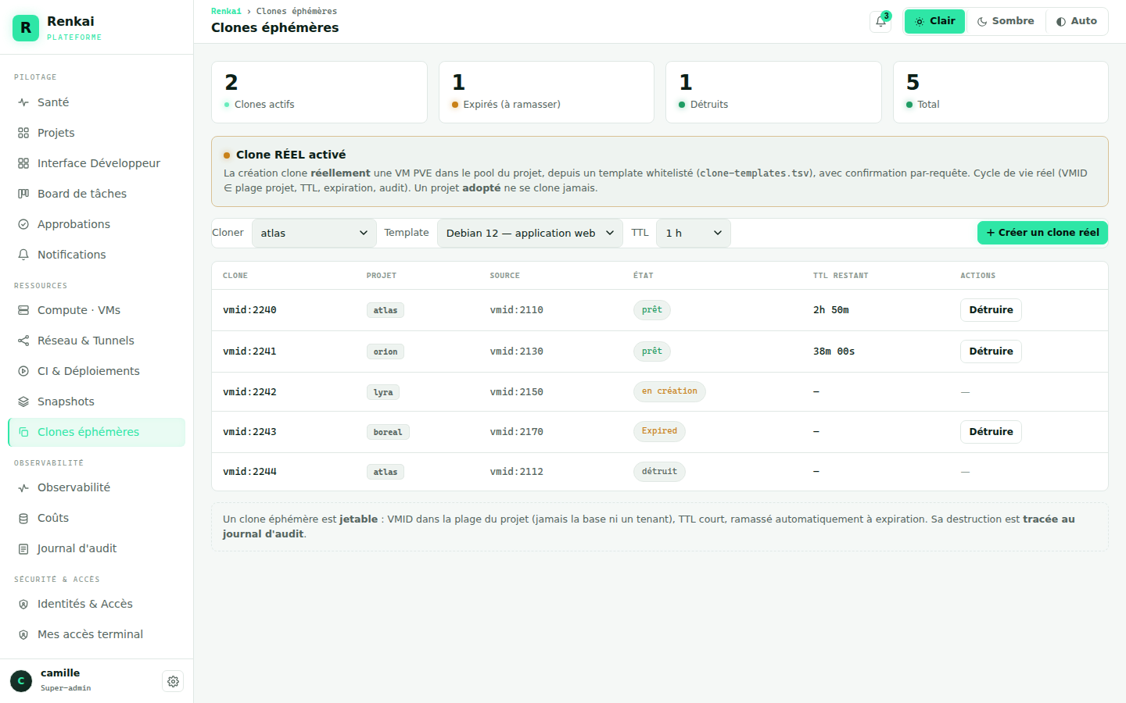Click the Clones actifs stat card
1126x703 pixels.
[319, 92]
